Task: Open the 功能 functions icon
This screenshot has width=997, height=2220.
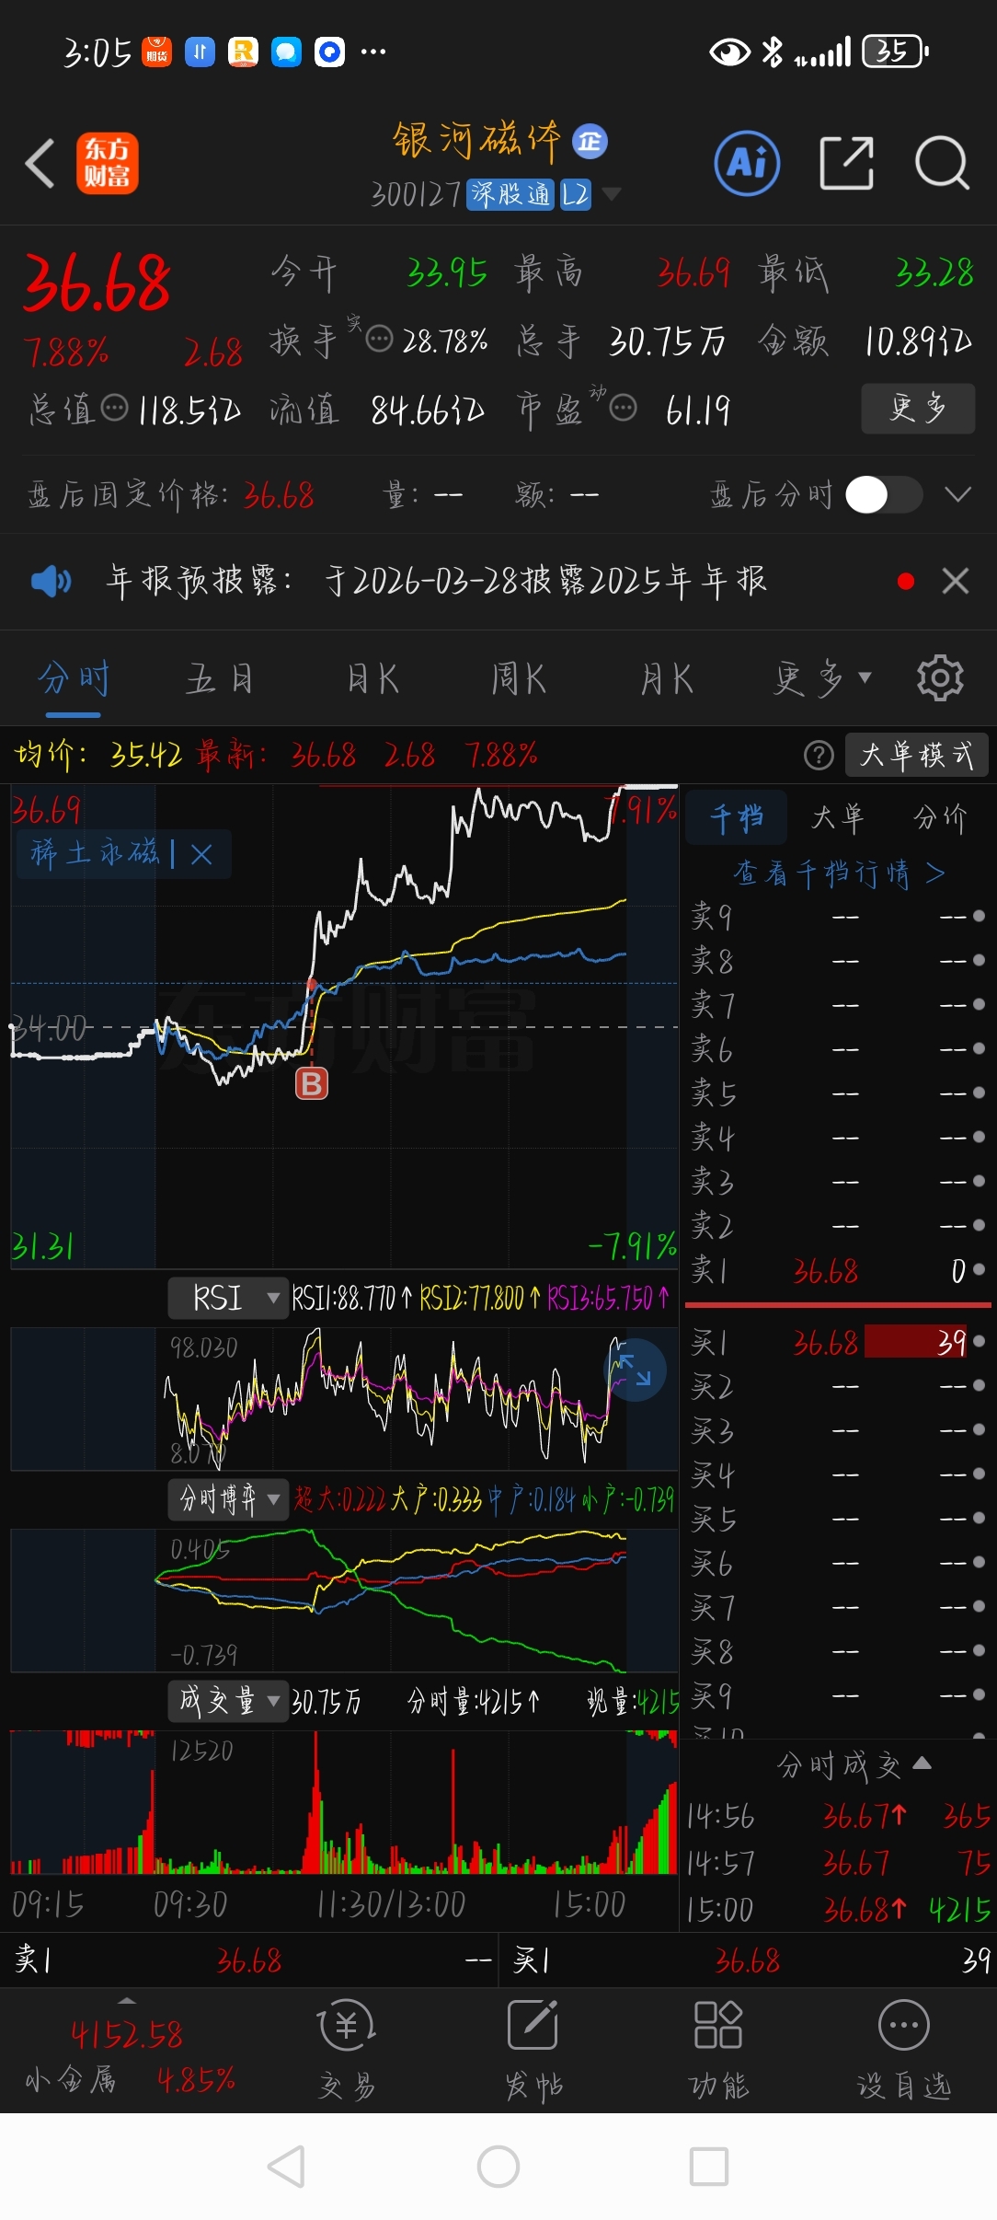Action: pos(718,2049)
